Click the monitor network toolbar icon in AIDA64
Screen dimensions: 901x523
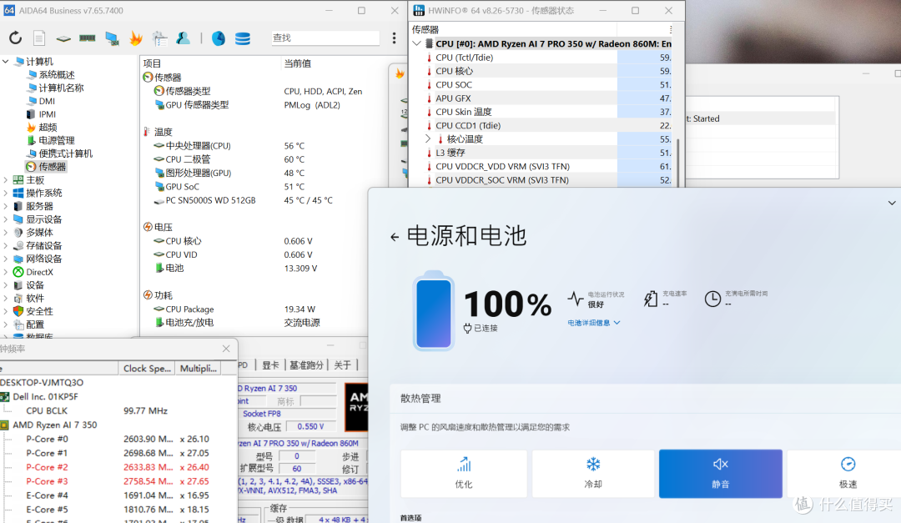(112, 38)
